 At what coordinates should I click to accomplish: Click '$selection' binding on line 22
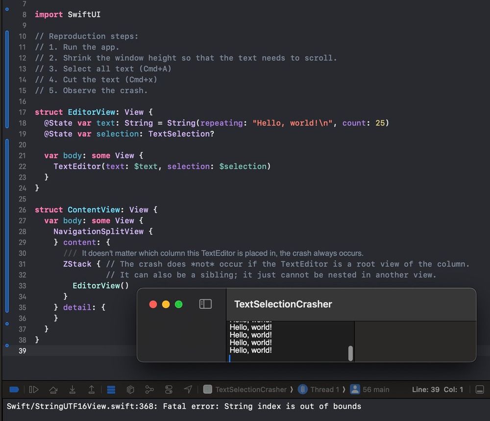coord(243,166)
